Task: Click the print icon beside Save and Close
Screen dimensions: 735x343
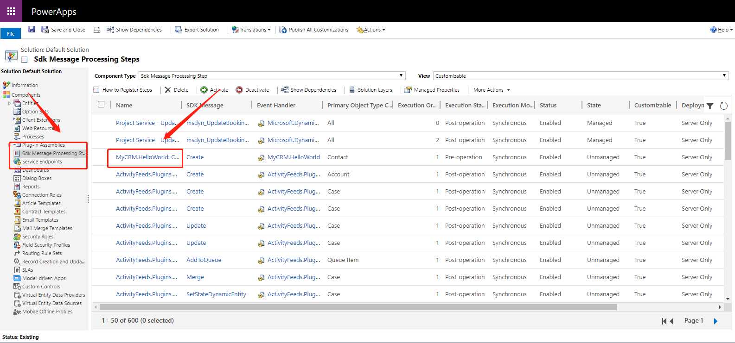Action: [97, 30]
